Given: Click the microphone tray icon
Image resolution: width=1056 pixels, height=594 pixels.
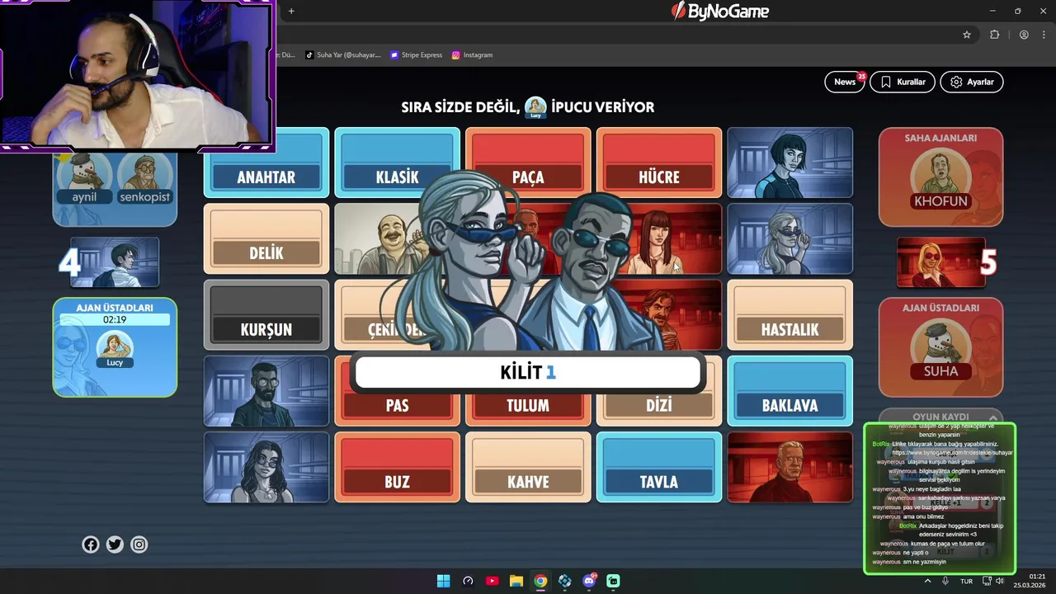Looking at the screenshot, I should (x=945, y=581).
